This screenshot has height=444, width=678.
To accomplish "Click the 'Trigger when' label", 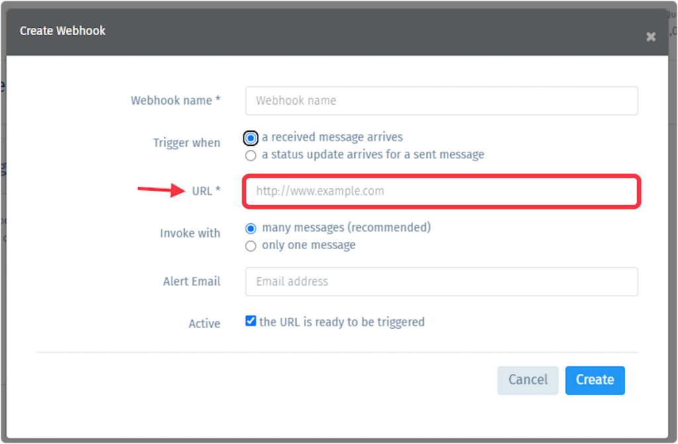I will (x=186, y=142).
